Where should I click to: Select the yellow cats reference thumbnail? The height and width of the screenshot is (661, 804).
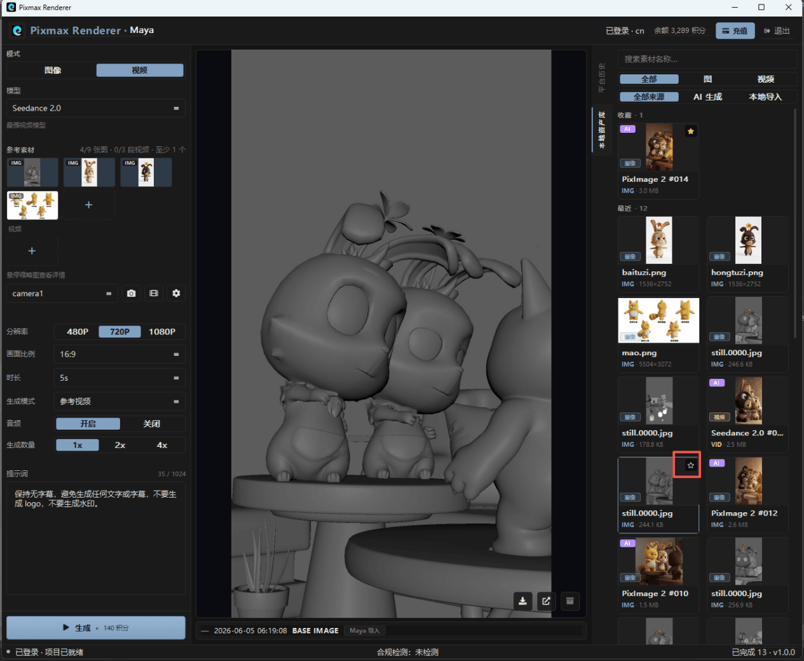coord(32,205)
